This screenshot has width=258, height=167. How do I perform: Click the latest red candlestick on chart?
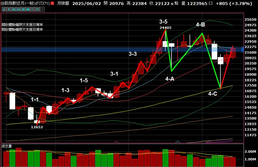[233, 53]
